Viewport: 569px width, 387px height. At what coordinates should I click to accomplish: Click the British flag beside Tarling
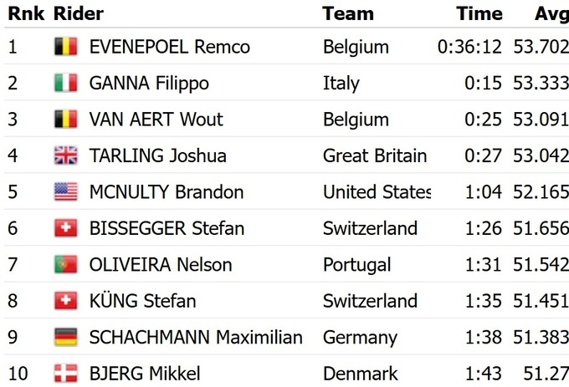[65, 155]
